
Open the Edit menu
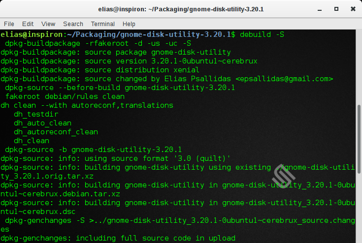pos(28,24)
